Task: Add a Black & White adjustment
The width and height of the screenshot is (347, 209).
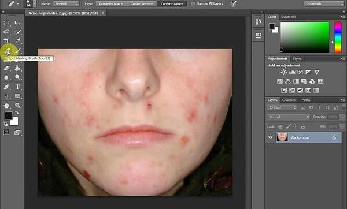Action: (296, 81)
